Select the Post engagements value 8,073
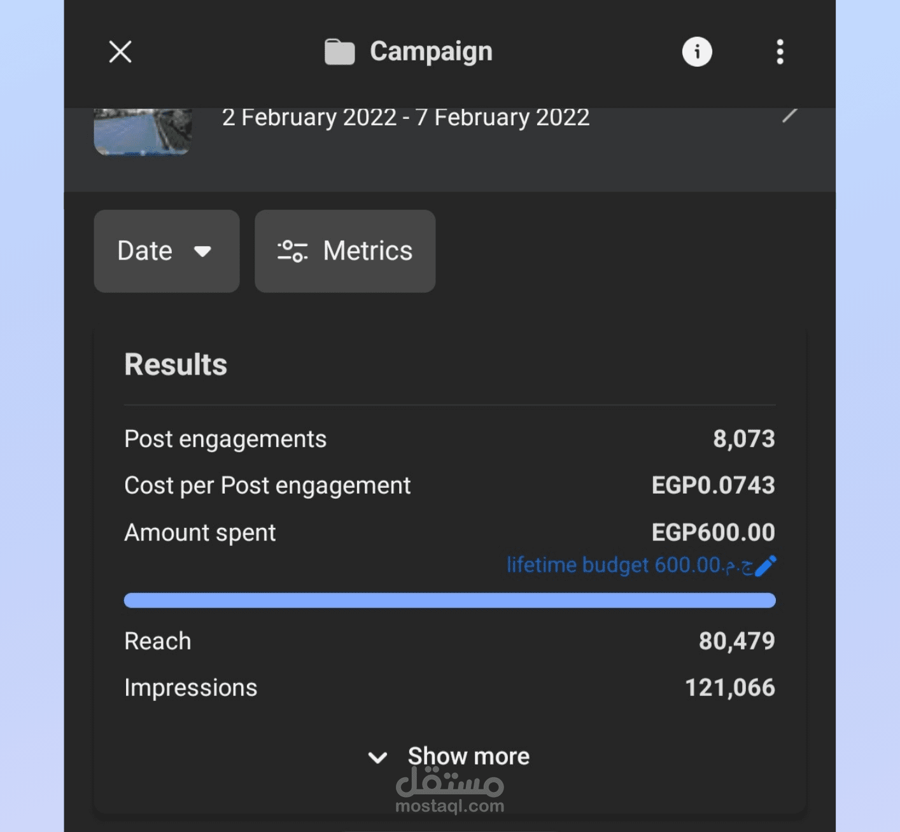900x832 pixels. tap(743, 439)
